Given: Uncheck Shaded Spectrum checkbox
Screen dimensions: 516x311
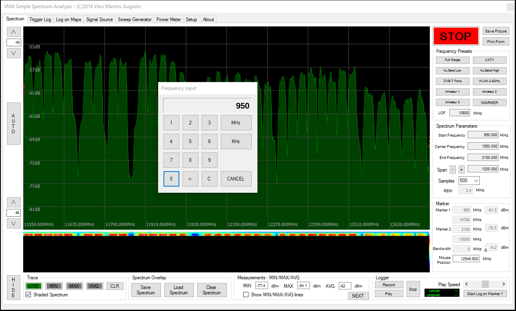Looking at the screenshot, I should [x=28, y=295].
